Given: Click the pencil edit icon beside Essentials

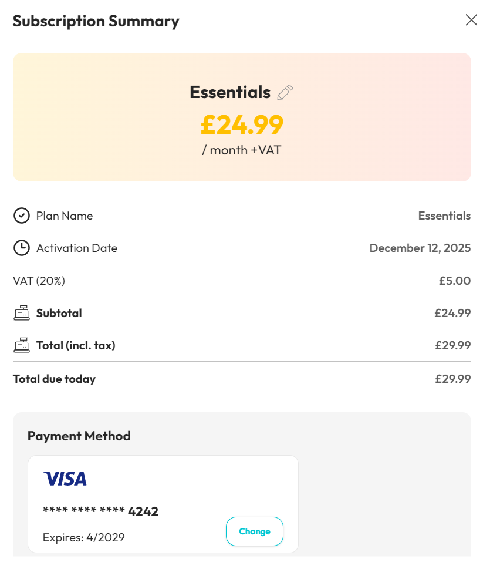Looking at the screenshot, I should (x=285, y=92).
